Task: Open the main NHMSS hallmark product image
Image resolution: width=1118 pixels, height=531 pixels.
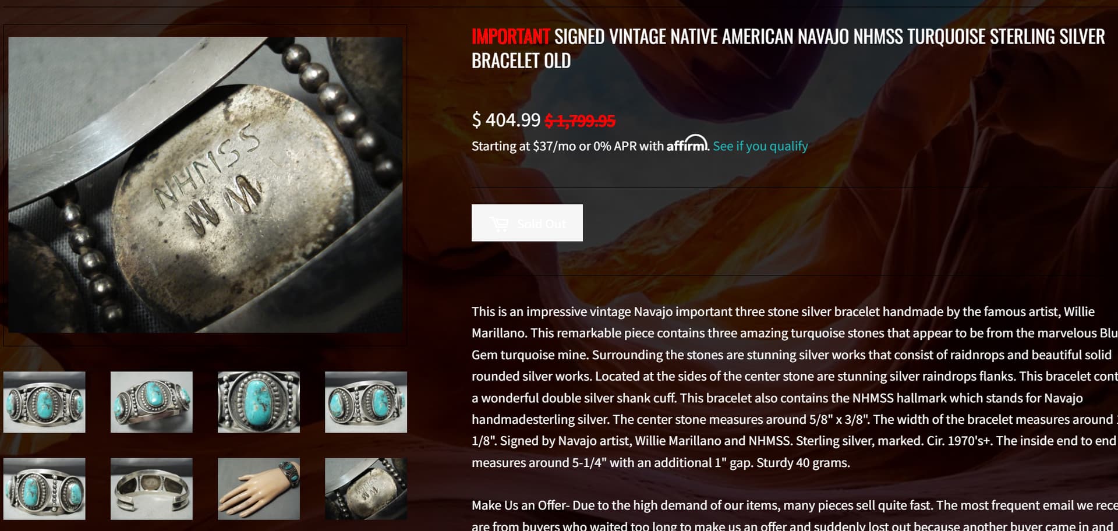Action: coord(205,185)
